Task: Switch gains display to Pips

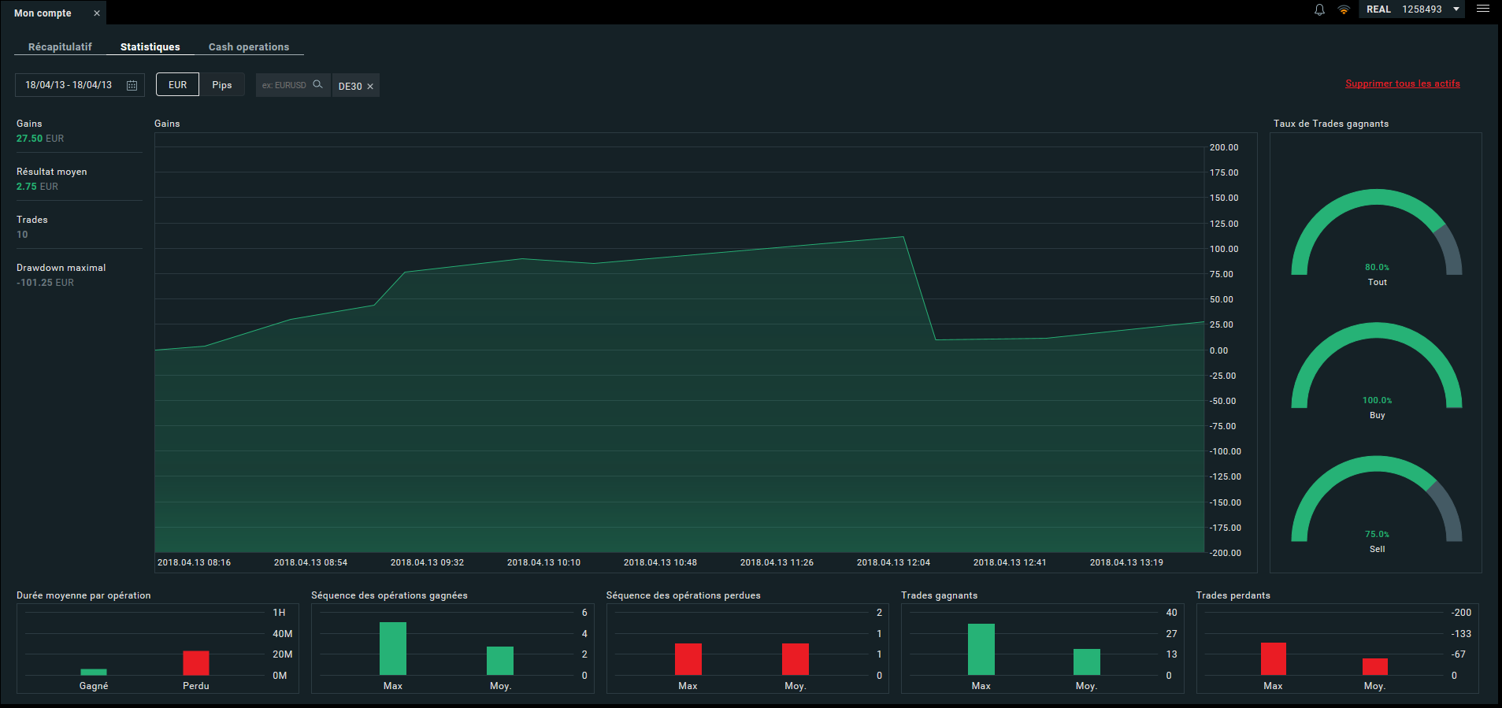Action: 222,85
